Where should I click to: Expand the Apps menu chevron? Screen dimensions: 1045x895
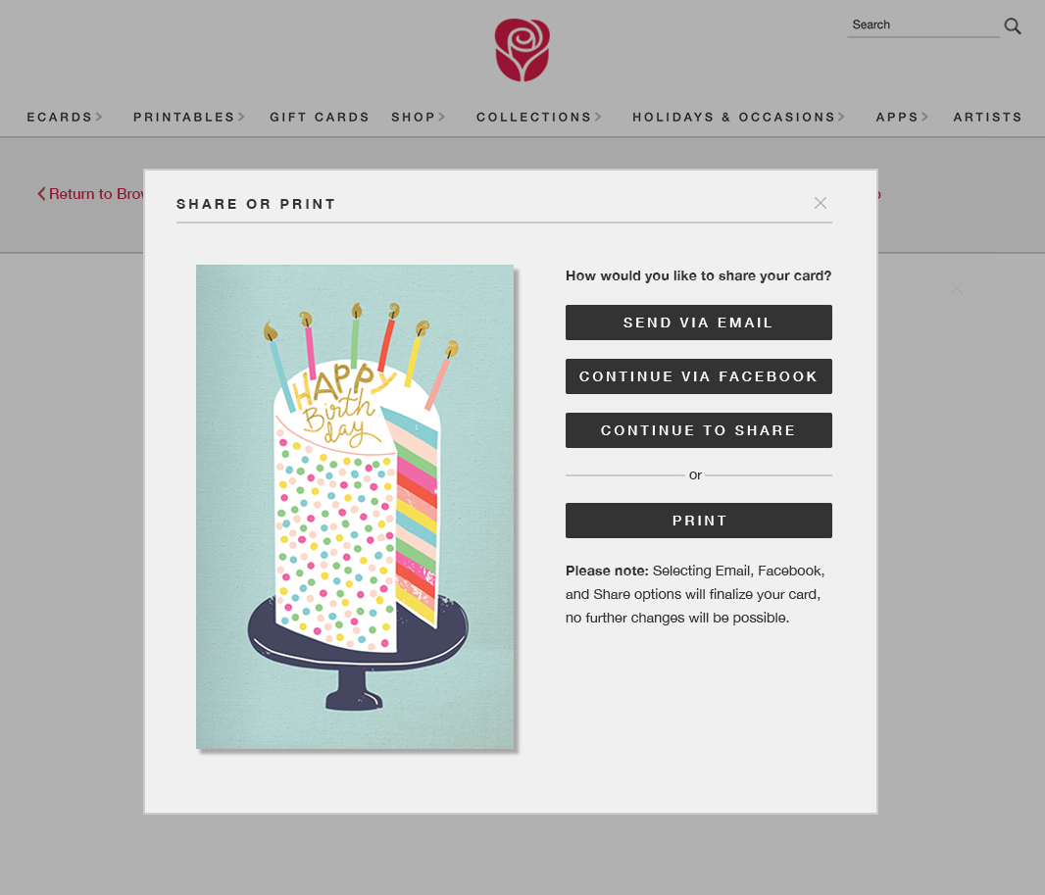pyautogui.click(x=925, y=118)
